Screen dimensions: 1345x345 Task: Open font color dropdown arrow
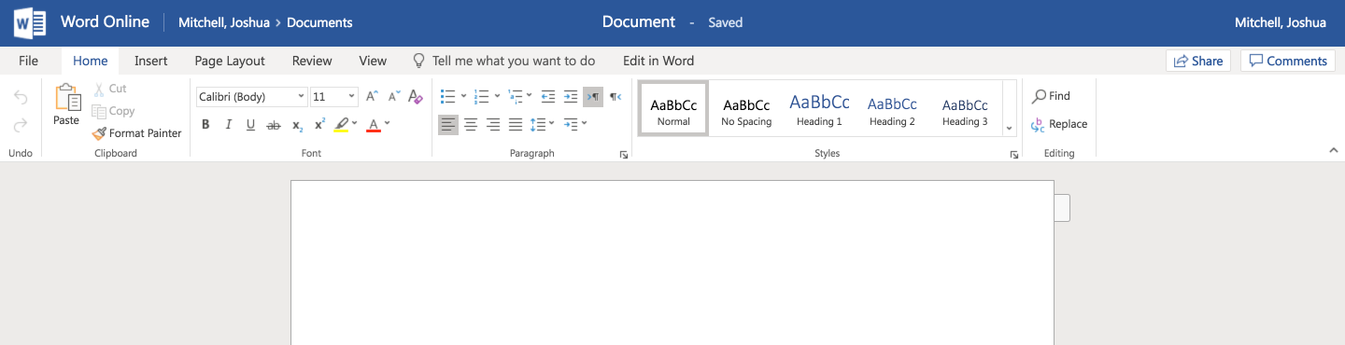pos(388,123)
